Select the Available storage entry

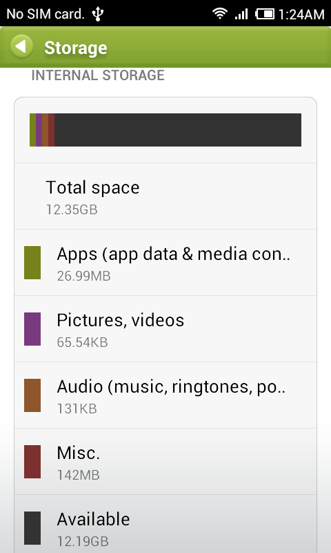click(165, 524)
